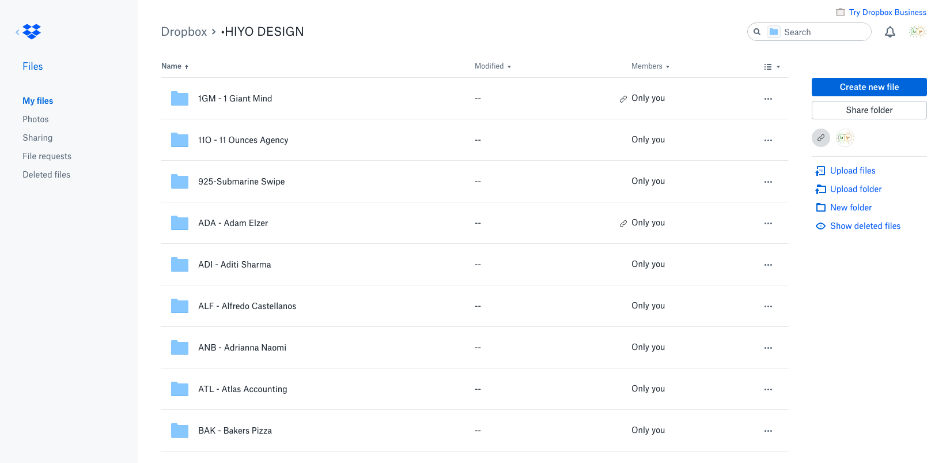Click the briefcase icon by Try Dropbox Business
The width and height of the screenshot is (950, 463).
click(841, 12)
